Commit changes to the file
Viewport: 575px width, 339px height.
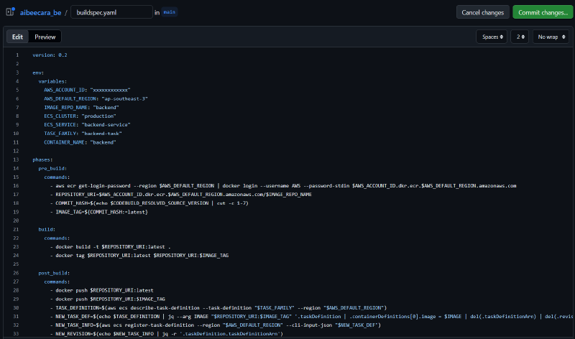click(x=543, y=12)
